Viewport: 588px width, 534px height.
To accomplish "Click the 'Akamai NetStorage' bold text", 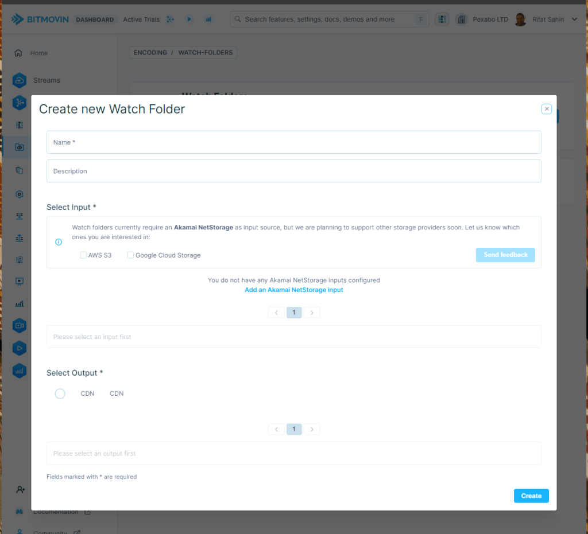I will pos(203,227).
